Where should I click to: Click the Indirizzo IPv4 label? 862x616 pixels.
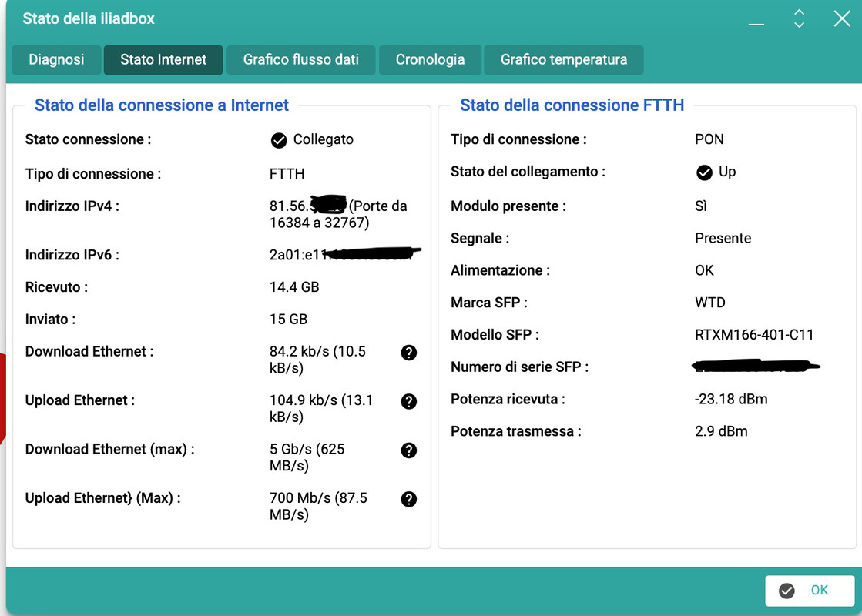click(x=72, y=206)
